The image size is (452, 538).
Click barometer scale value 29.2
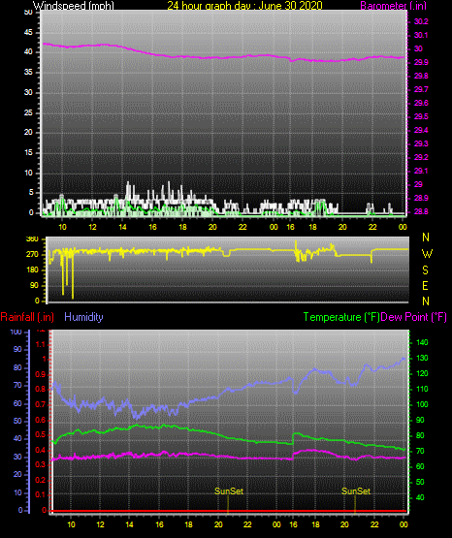click(x=421, y=157)
